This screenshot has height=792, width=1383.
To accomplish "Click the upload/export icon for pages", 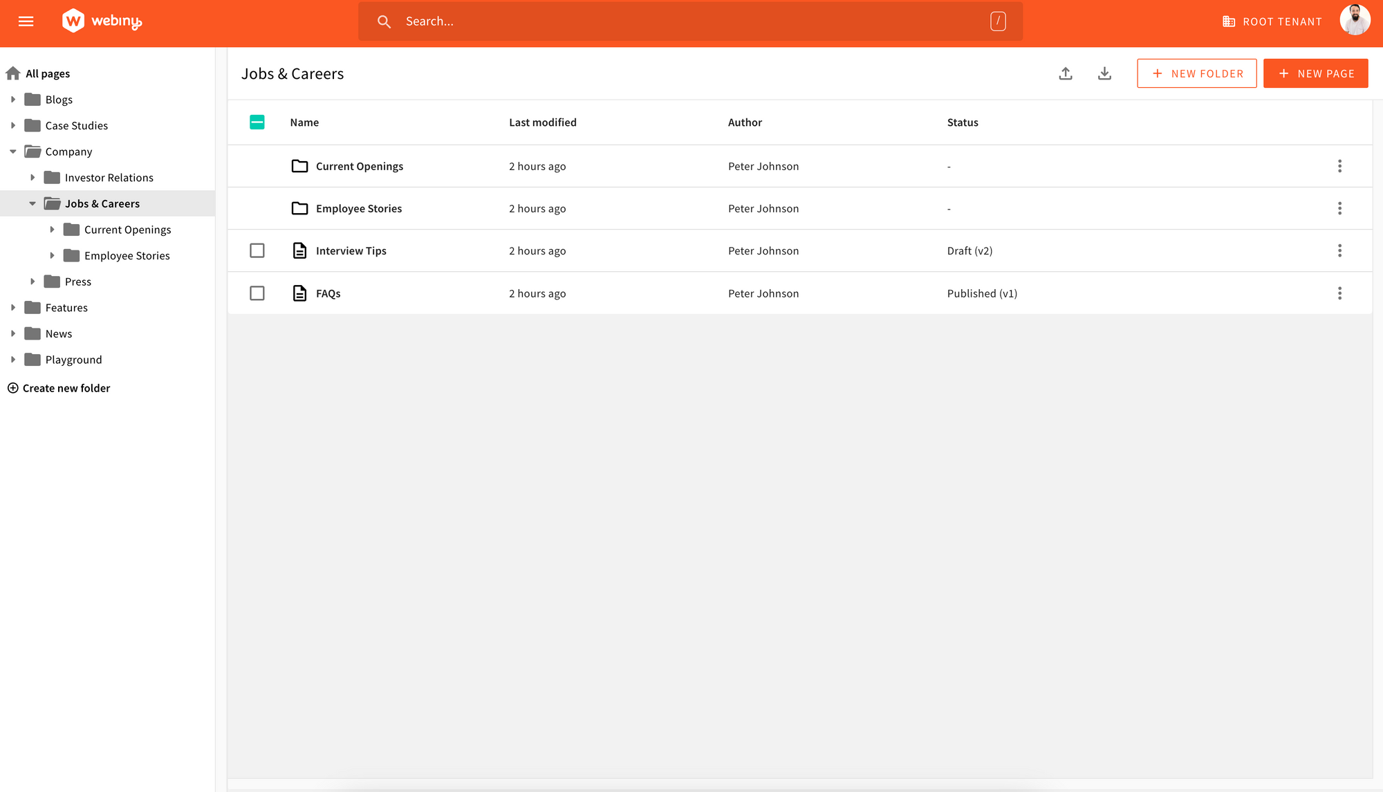I will 1066,73.
